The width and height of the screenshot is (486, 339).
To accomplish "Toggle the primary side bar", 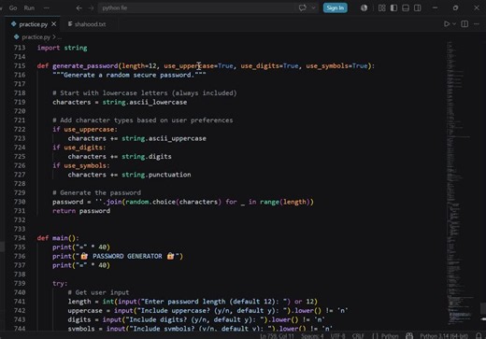I will coord(393,8).
